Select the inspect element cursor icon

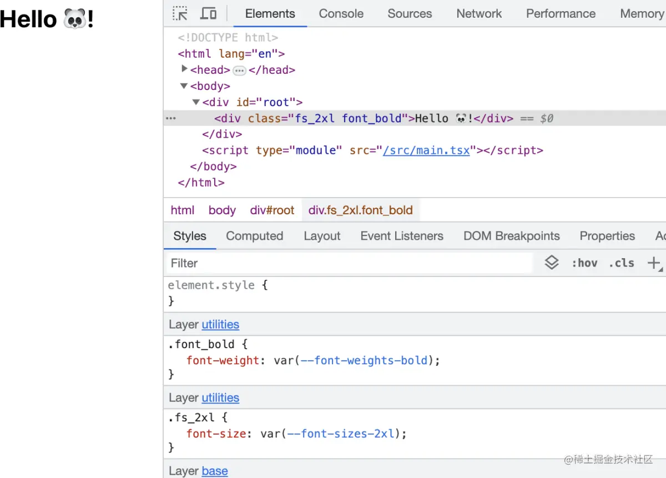click(180, 13)
